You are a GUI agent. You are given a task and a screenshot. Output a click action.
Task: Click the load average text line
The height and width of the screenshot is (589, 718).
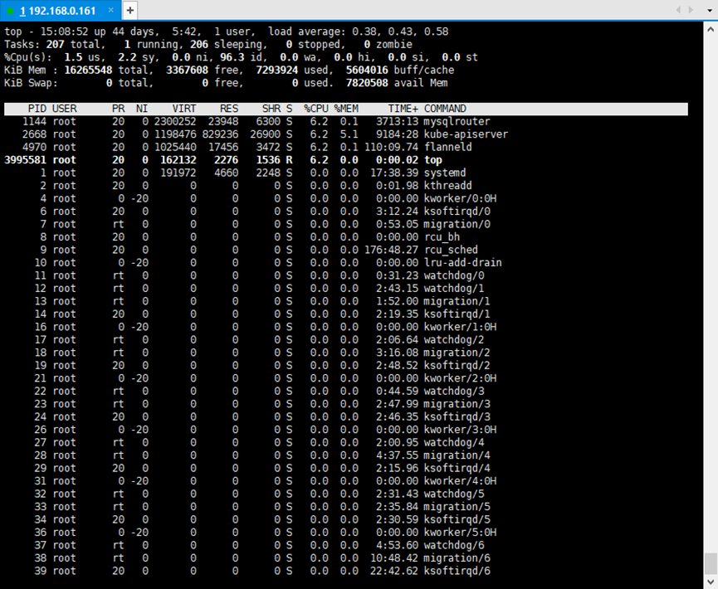(x=227, y=32)
